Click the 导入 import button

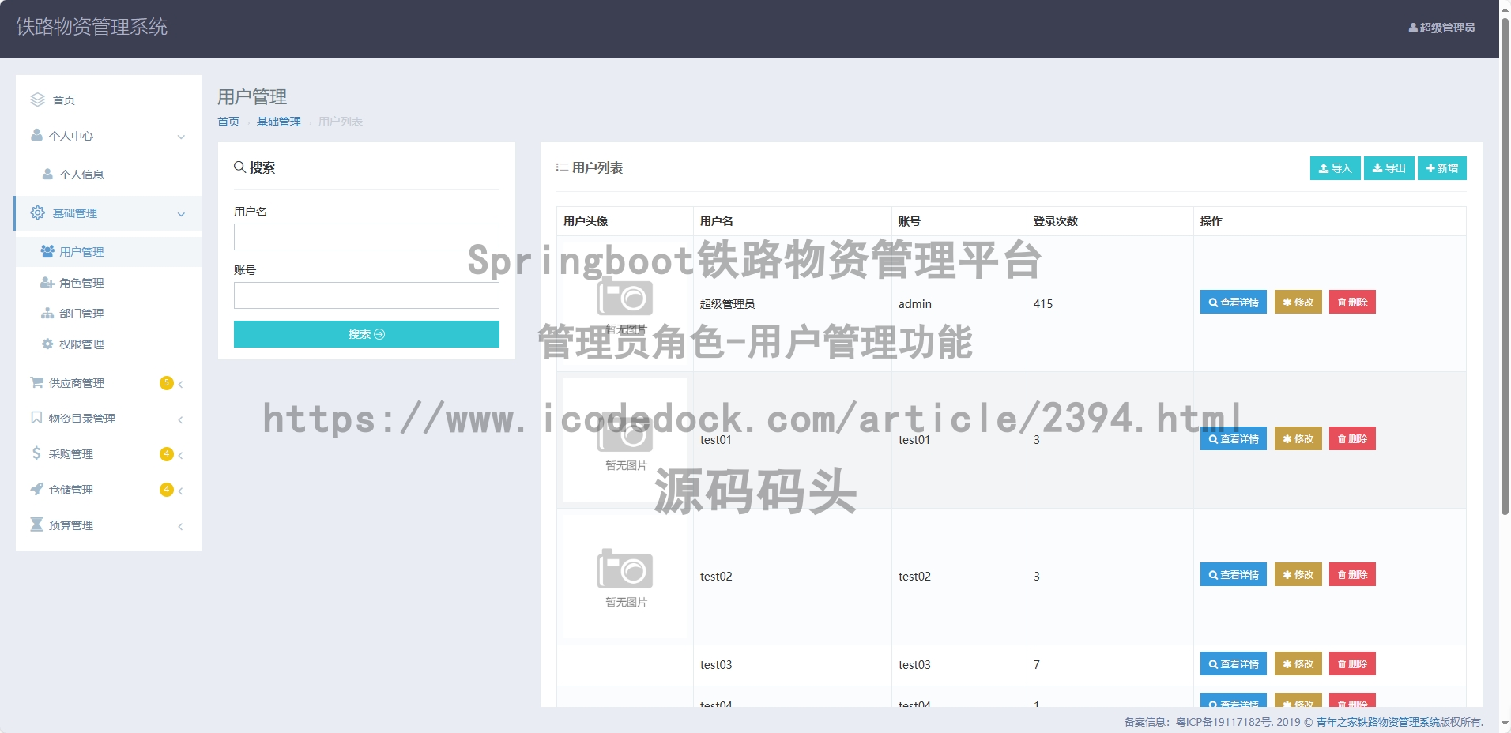click(1336, 168)
